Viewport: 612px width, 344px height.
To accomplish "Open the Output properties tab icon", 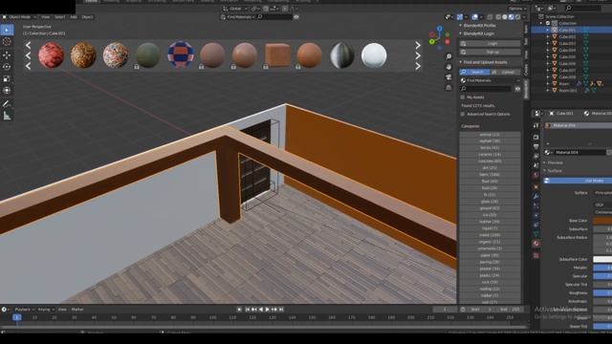I will [x=535, y=146].
